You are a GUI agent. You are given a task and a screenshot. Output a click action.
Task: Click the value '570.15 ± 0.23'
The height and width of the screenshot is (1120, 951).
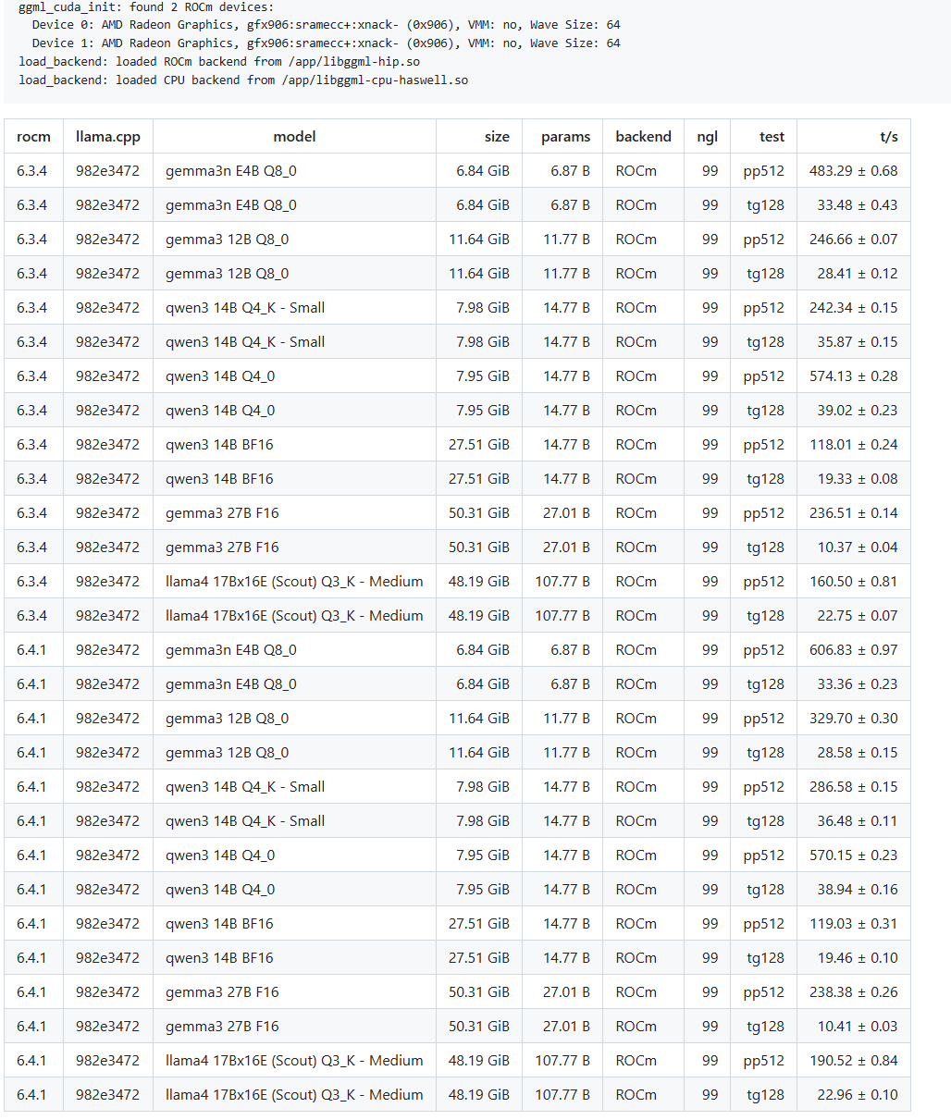tap(853, 855)
